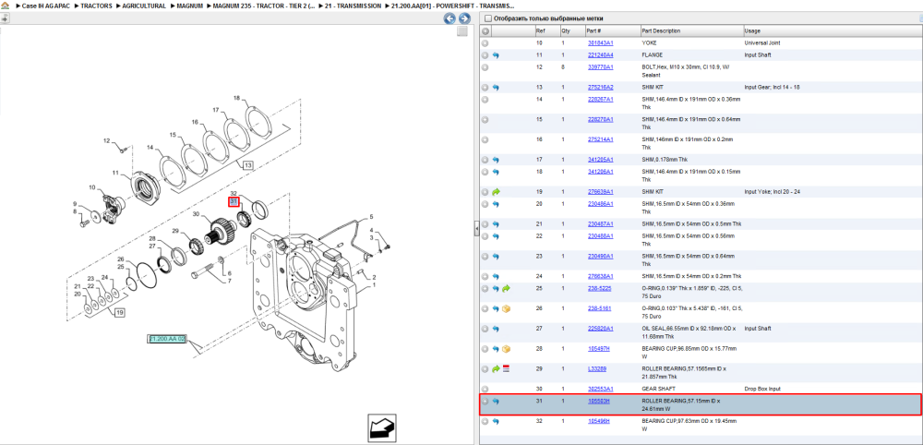Click the blue arrow icon in row 21
This screenshot has height=445, width=923.
(x=496, y=224)
